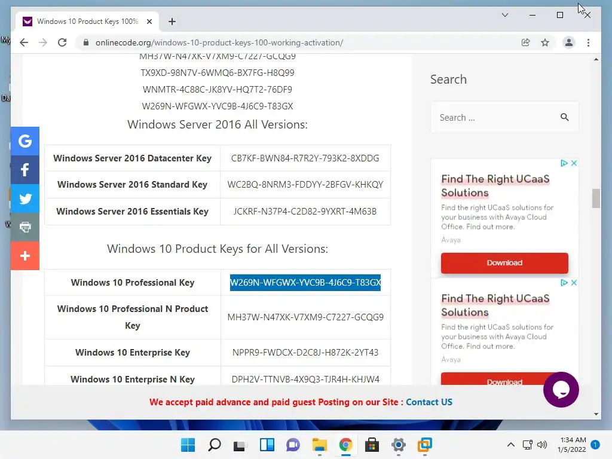Open Chrome three-dot menu
Viewport: 612px width, 459px height.
[588, 42]
